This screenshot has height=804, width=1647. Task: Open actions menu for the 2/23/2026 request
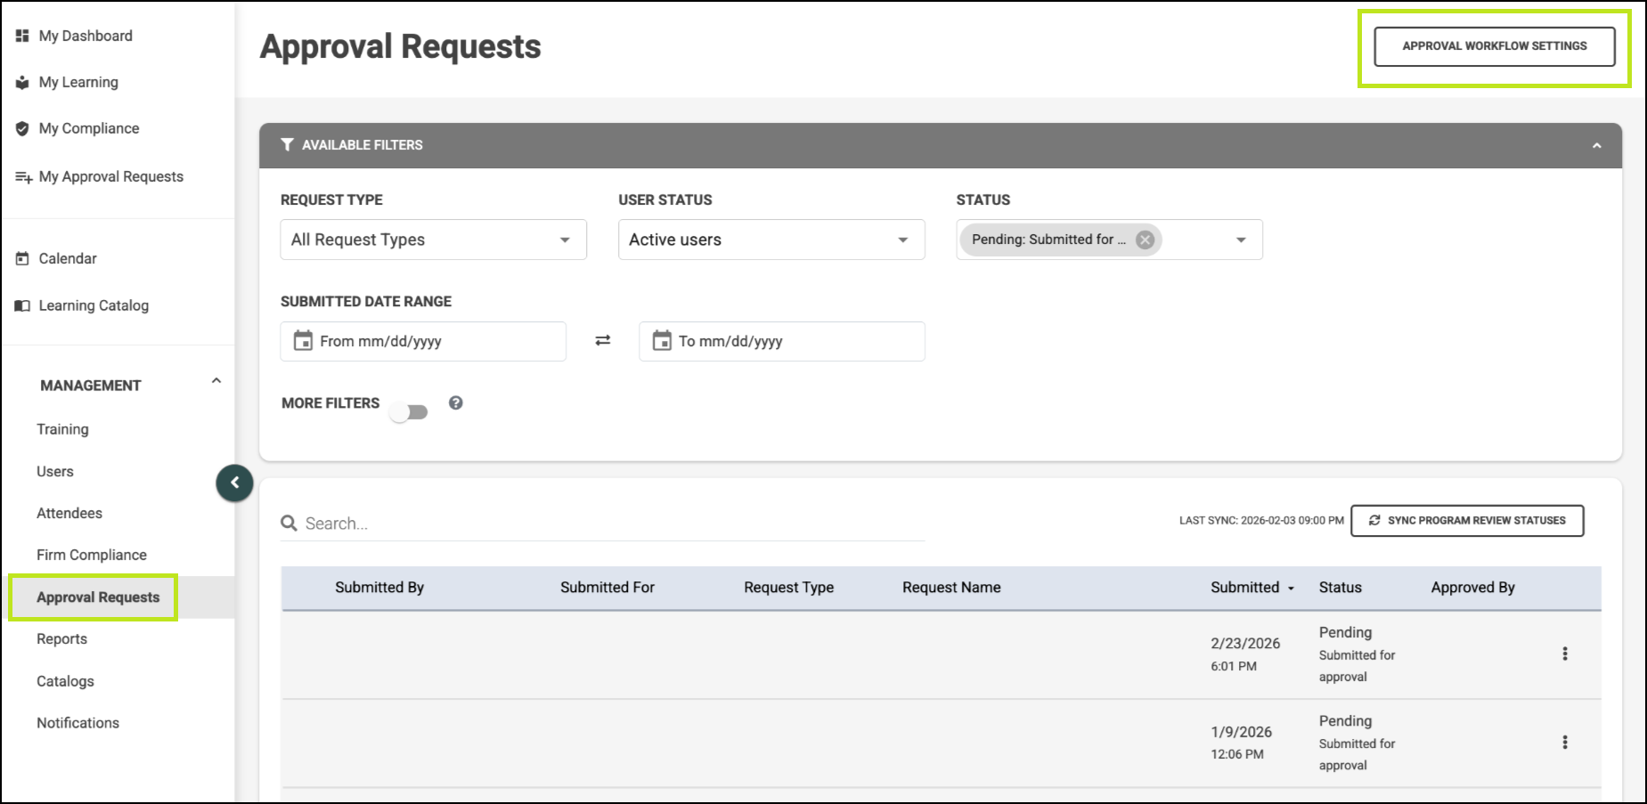pos(1564,654)
